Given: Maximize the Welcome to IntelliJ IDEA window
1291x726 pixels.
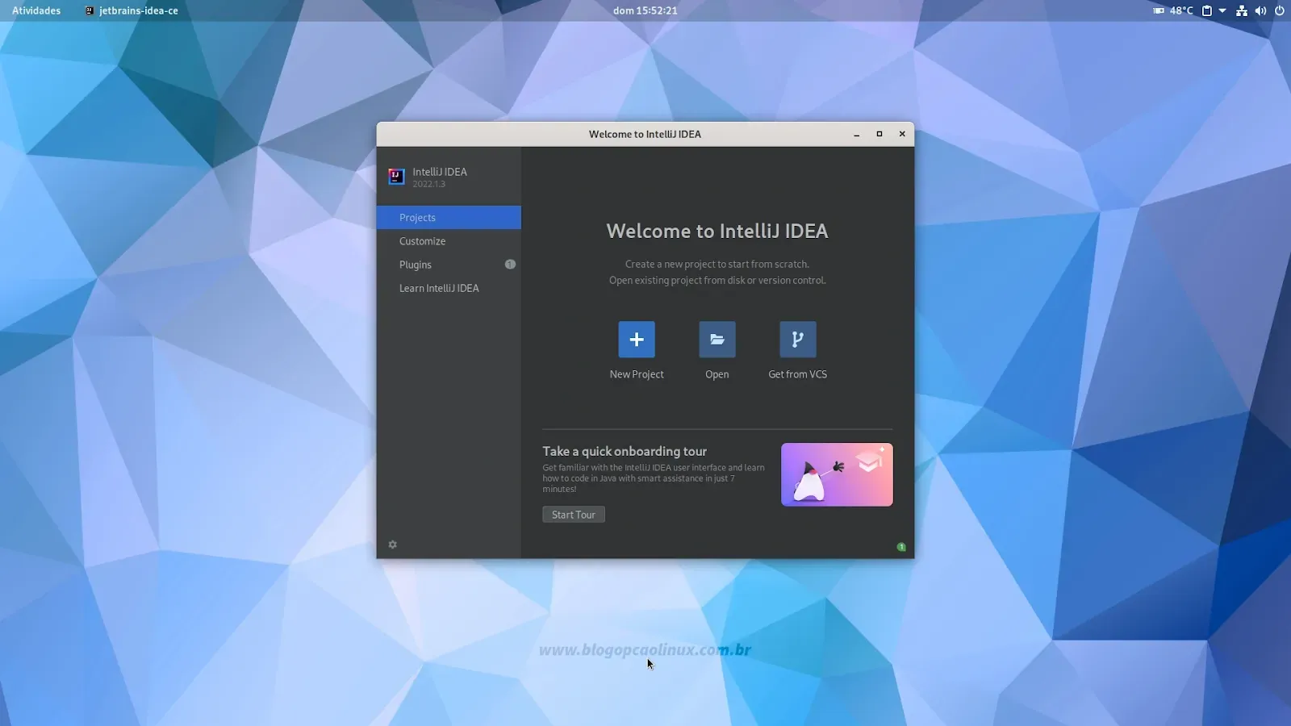Looking at the screenshot, I should (879, 135).
